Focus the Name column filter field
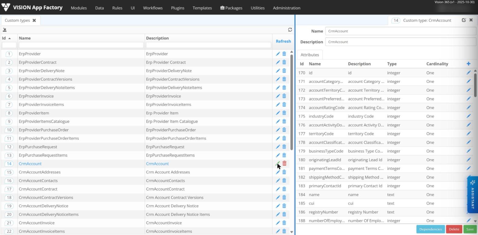This screenshot has width=478, height=235. click(x=81, y=45)
